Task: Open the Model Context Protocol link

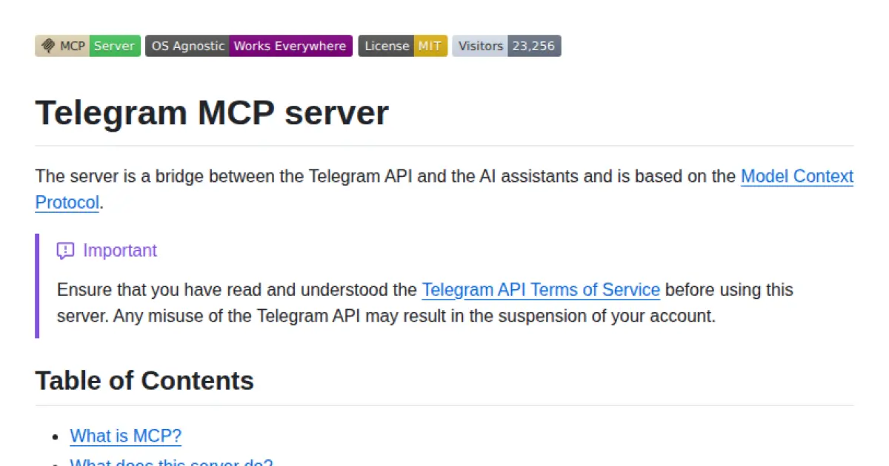Action: tap(797, 176)
